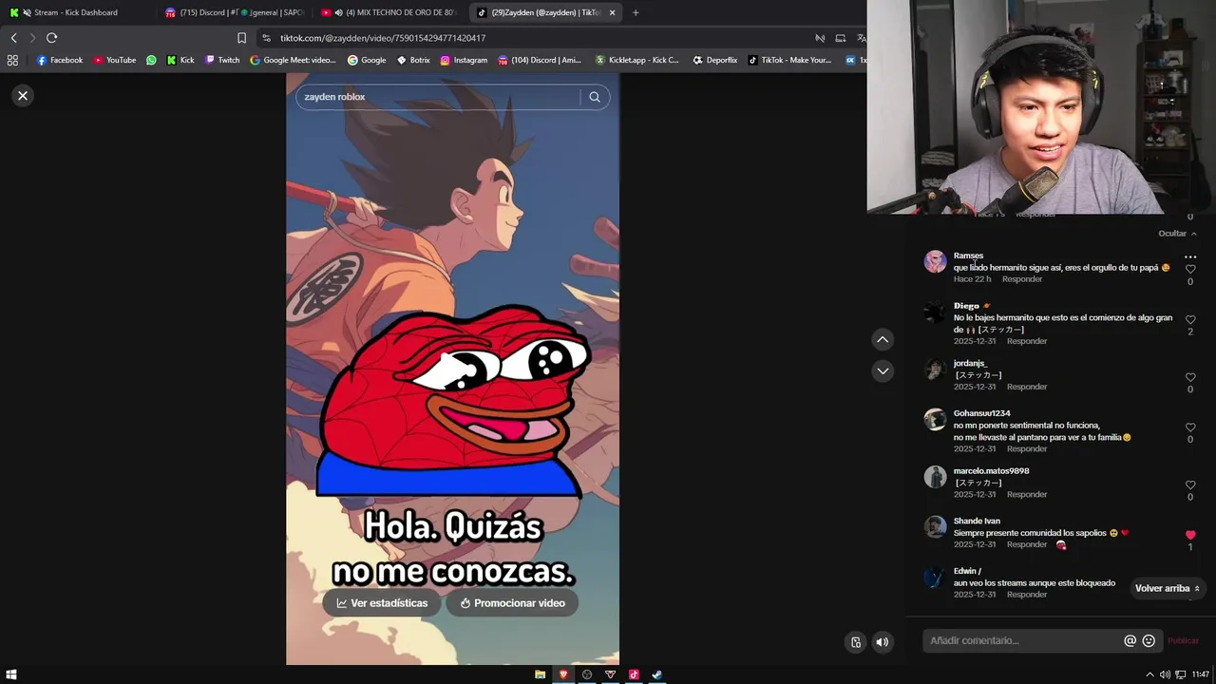The height and width of the screenshot is (684, 1216).
Task: Open YouTube bookmark
Action: point(115,60)
